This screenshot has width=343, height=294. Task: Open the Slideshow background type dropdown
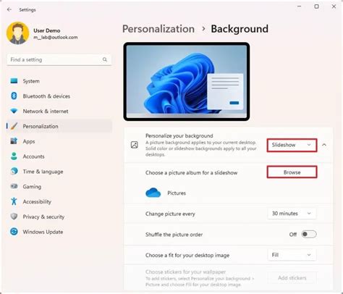(x=292, y=145)
